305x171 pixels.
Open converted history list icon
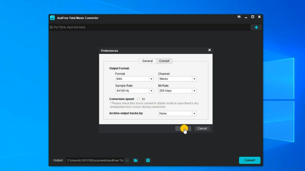point(148,160)
